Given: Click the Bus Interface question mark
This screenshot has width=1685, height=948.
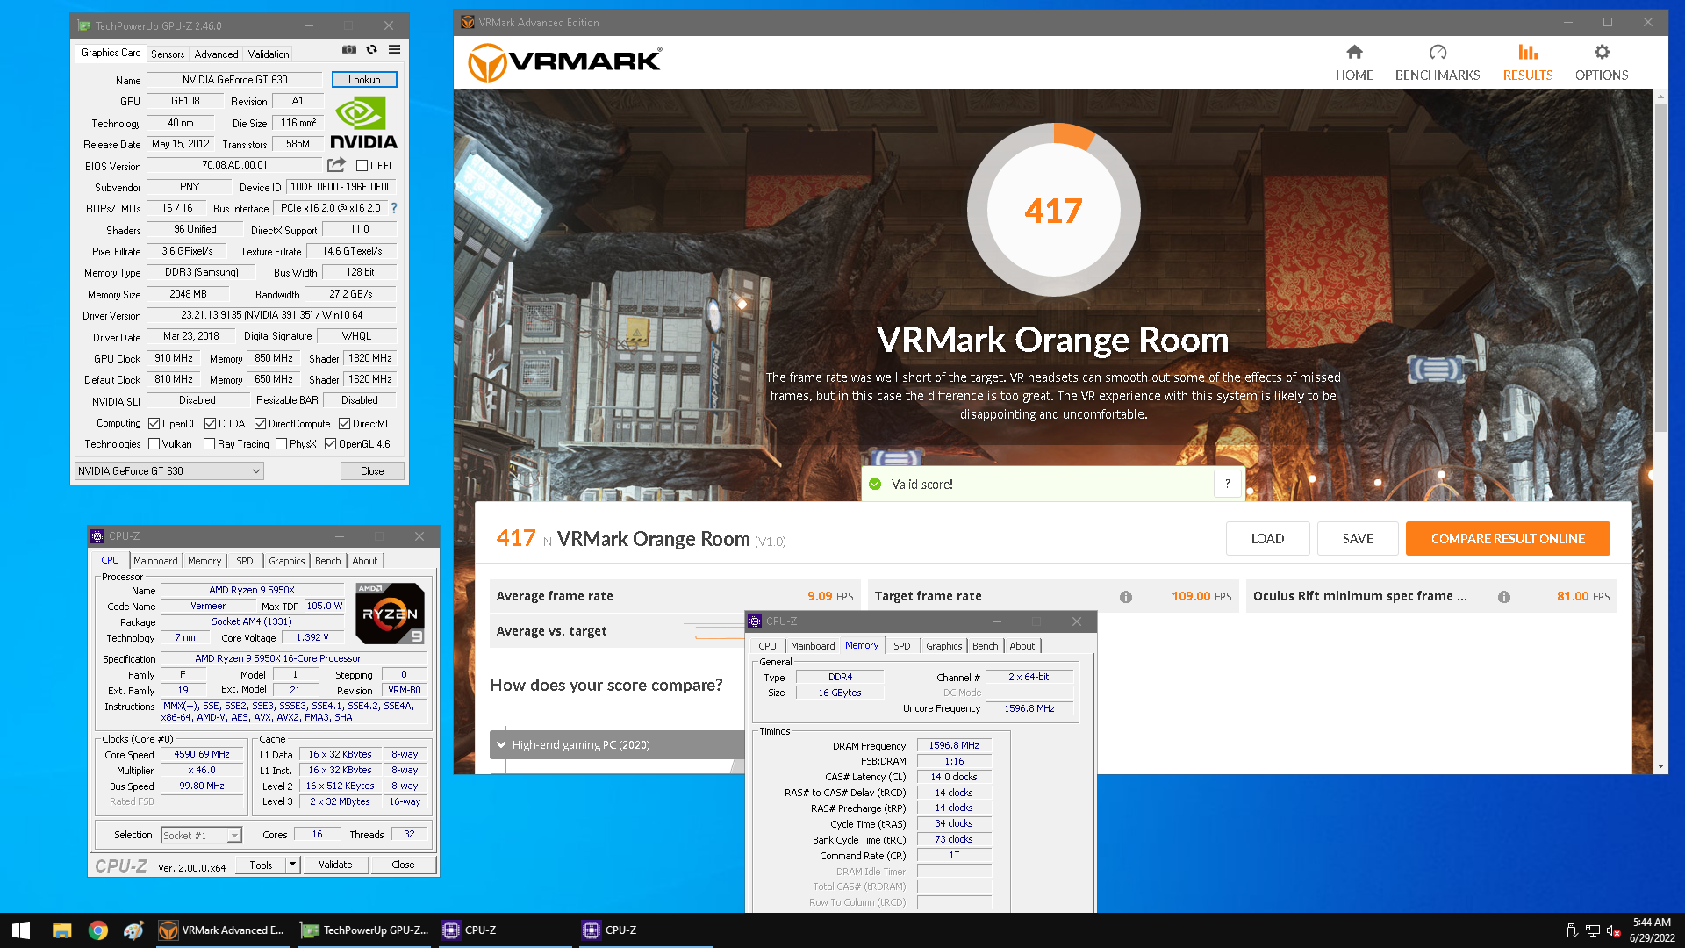Looking at the screenshot, I should [x=394, y=208].
